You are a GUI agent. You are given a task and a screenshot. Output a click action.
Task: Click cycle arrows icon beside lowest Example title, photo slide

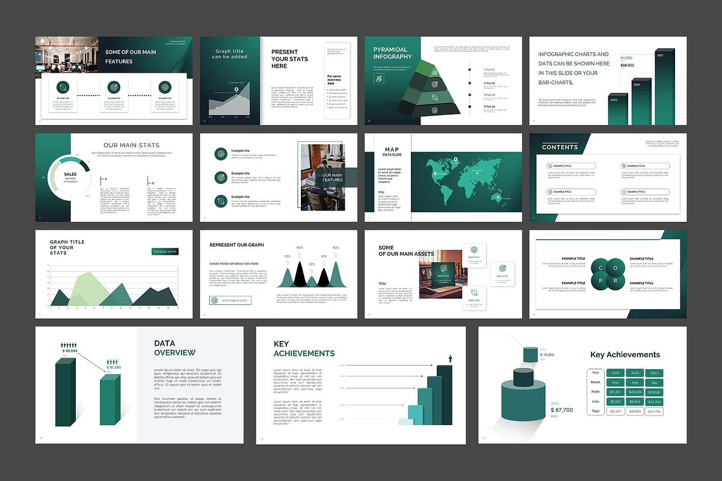221,201
